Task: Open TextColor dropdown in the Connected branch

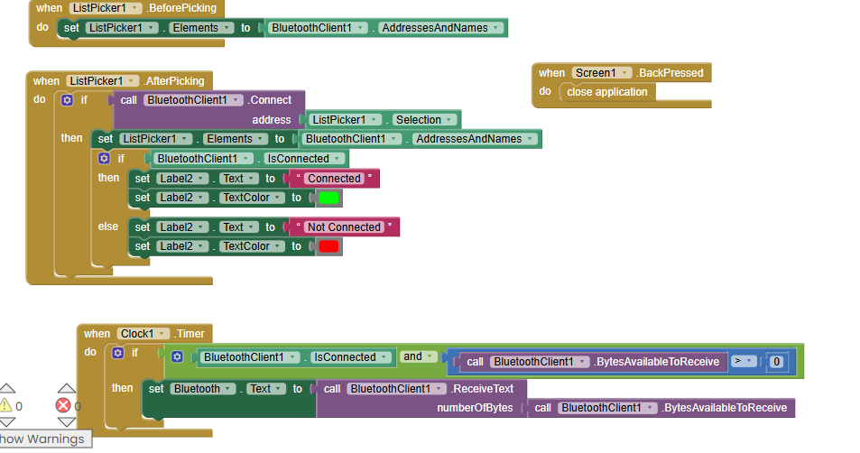Action: pos(253,198)
